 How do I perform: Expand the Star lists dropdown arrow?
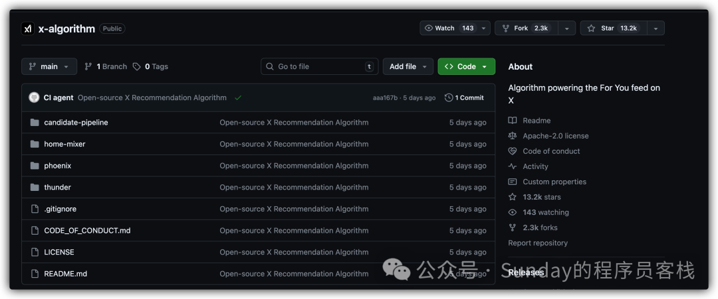[656, 29]
